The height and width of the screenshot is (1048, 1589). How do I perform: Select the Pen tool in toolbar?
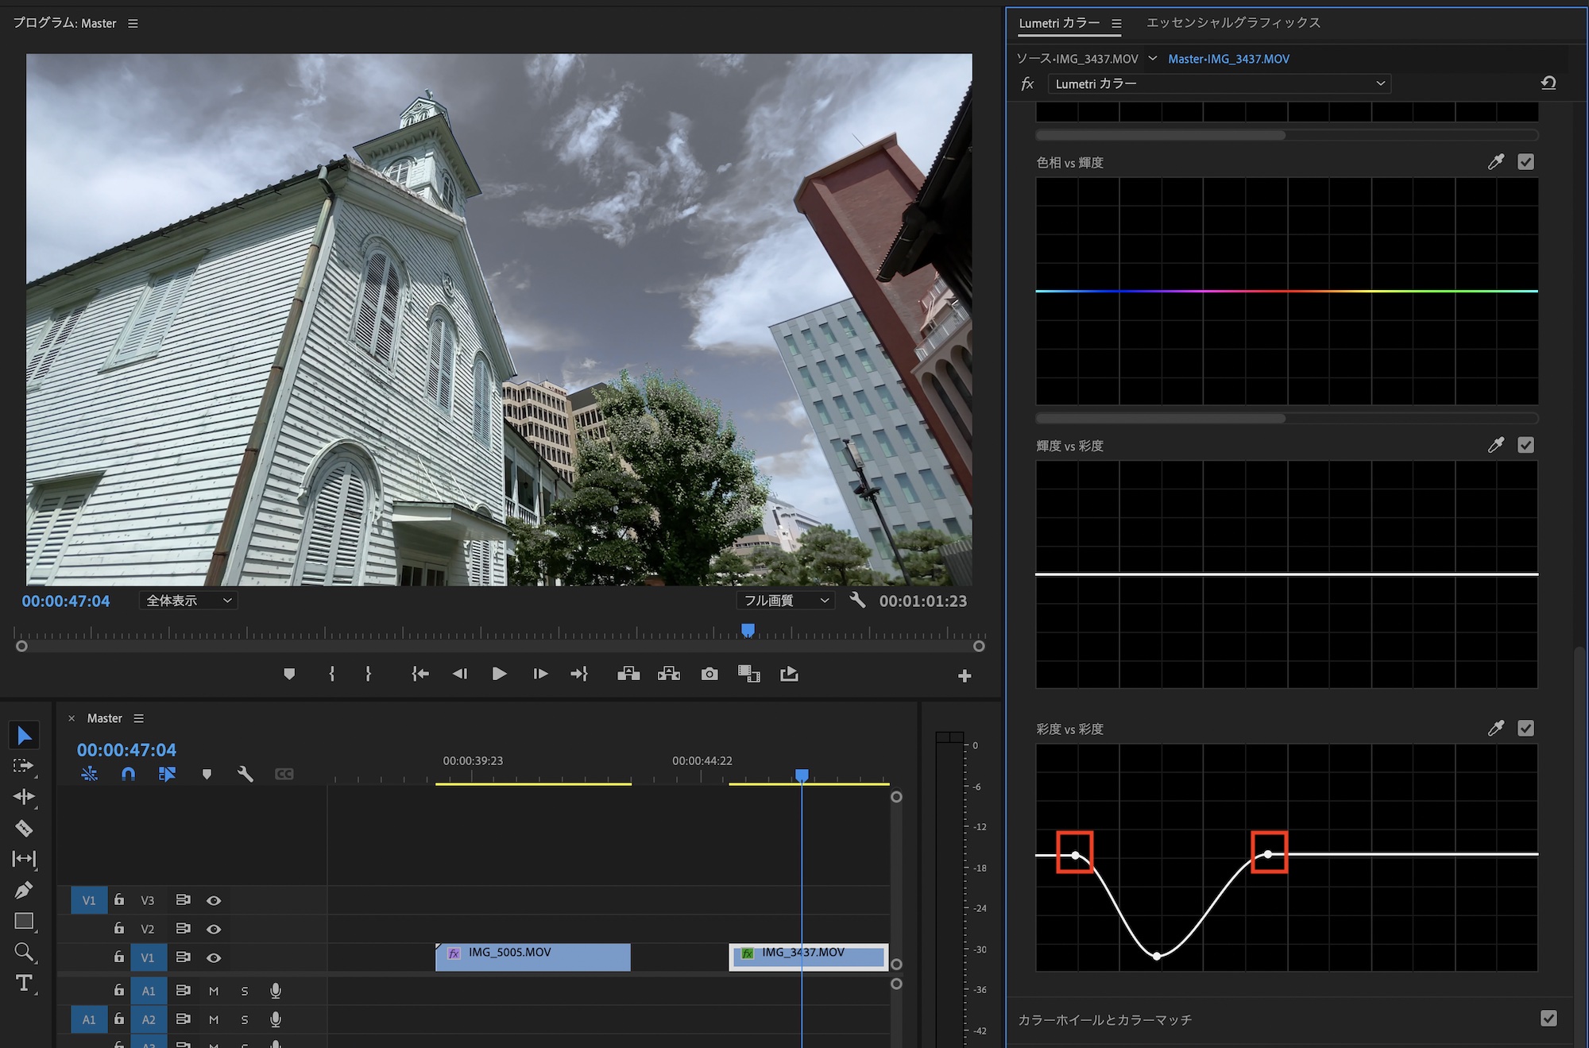[x=24, y=890]
